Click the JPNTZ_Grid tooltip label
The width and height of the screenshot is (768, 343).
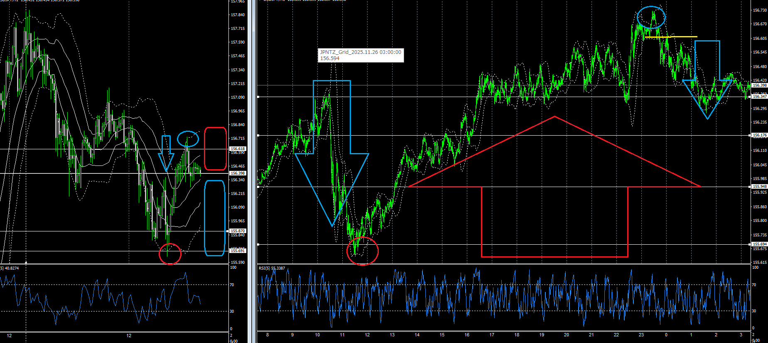click(x=360, y=55)
